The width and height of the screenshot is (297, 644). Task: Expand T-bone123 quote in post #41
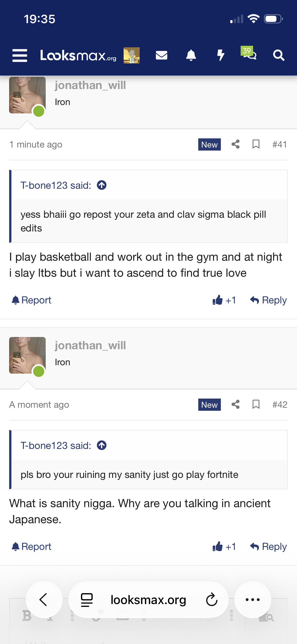(102, 185)
